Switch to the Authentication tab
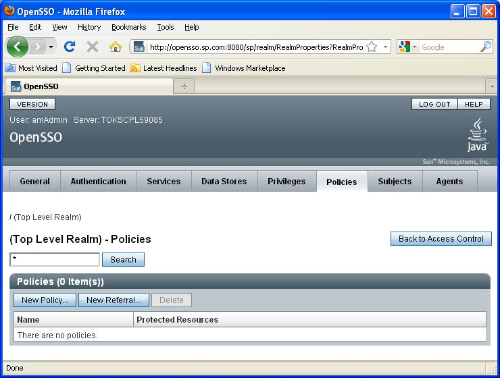Screen dimensions: 500x378 click(99, 181)
